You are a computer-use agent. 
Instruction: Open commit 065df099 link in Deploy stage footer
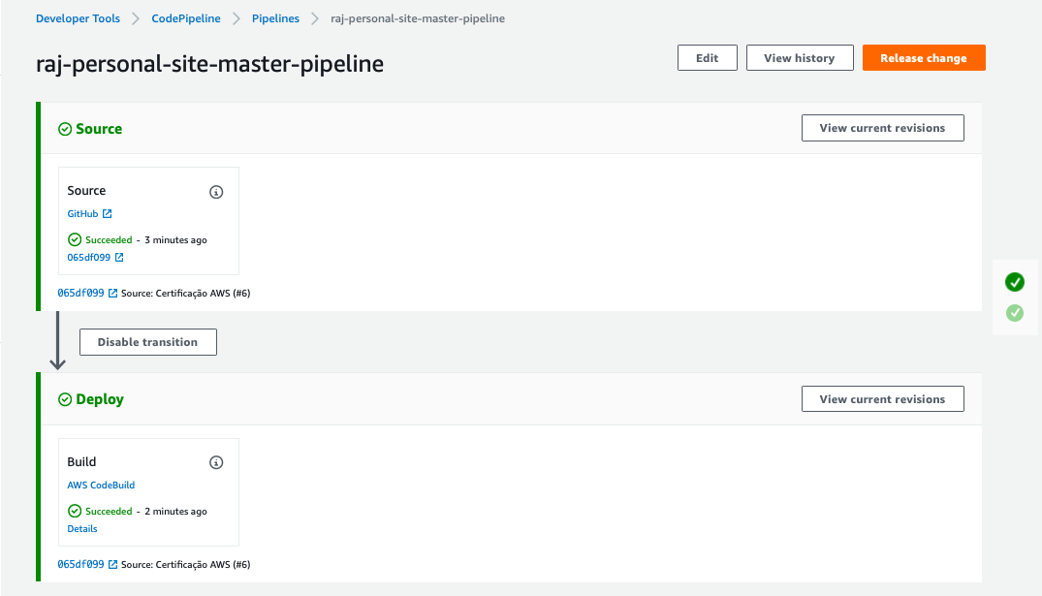click(x=81, y=564)
